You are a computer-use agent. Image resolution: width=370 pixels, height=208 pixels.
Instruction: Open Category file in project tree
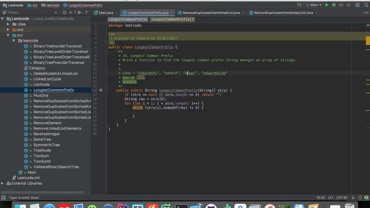click(x=37, y=68)
